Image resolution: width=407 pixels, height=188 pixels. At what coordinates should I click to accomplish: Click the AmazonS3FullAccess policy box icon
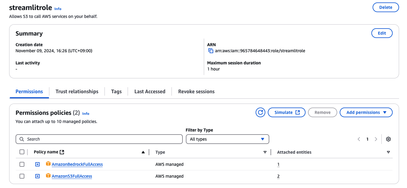pyautogui.click(x=48, y=176)
